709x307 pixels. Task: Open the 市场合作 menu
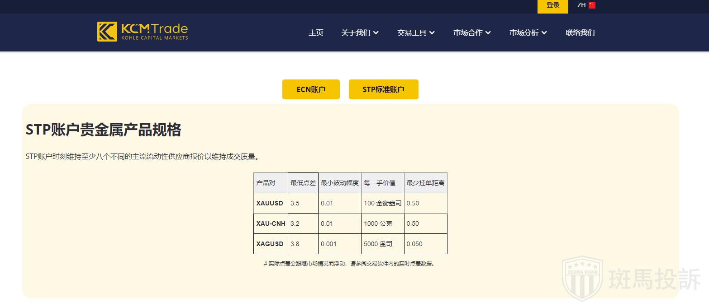coord(472,33)
